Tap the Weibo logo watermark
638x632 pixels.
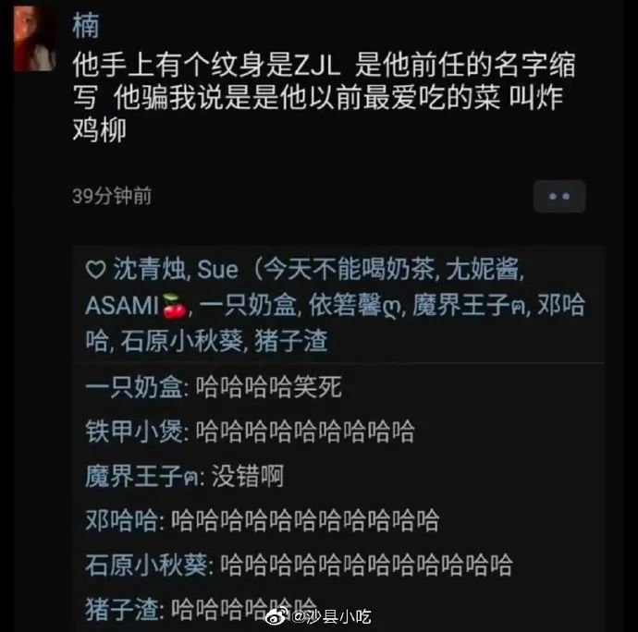pyautogui.click(x=277, y=616)
